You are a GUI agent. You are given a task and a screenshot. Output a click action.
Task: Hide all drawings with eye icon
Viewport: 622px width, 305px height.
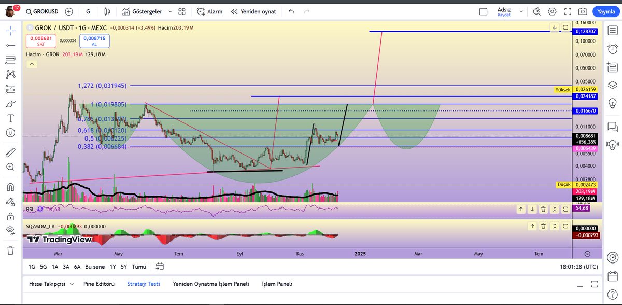[10, 231]
